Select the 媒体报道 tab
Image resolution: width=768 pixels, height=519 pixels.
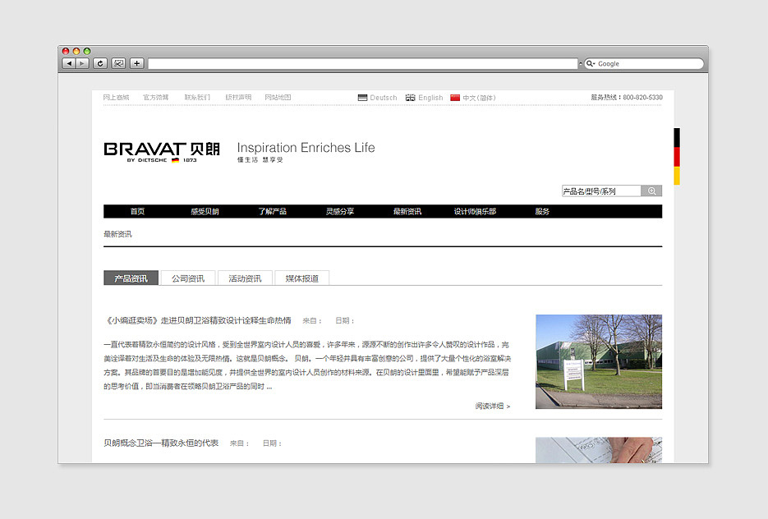[301, 278]
